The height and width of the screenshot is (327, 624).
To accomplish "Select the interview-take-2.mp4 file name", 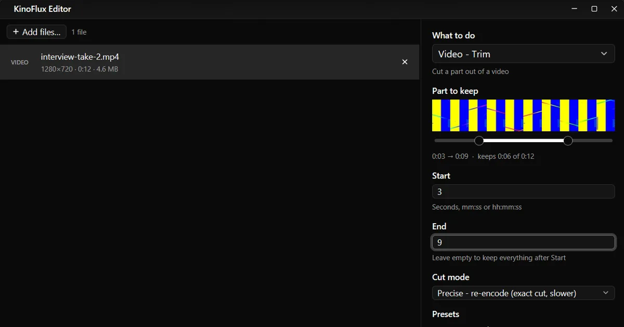I will tap(80, 57).
